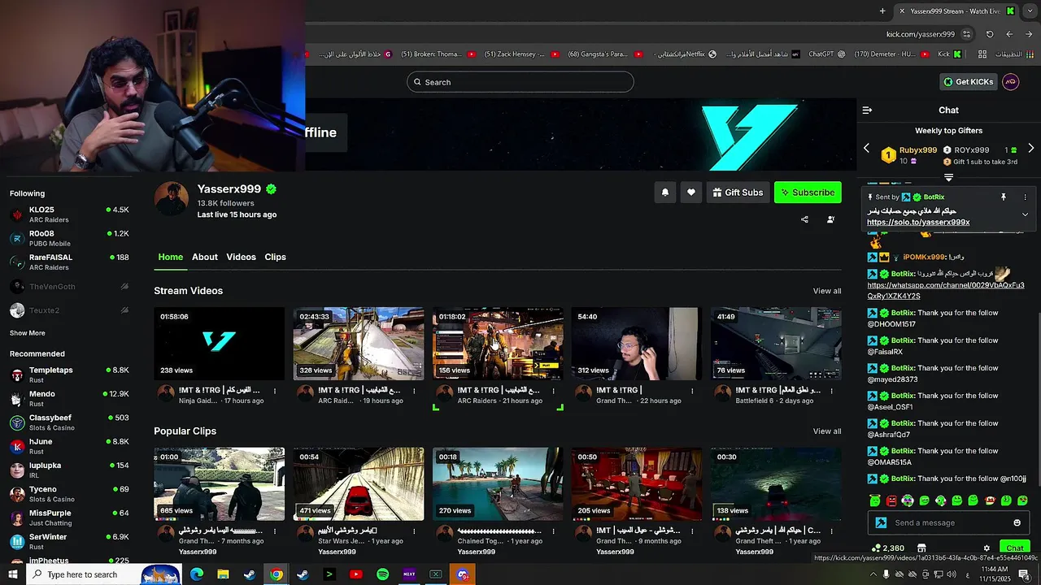Open options for the 22 hours ago video

tap(692, 391)
